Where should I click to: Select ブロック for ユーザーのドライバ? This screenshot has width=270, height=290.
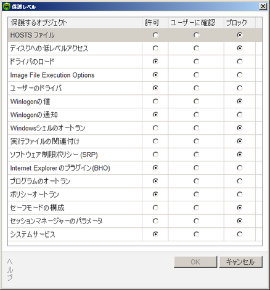240,88
